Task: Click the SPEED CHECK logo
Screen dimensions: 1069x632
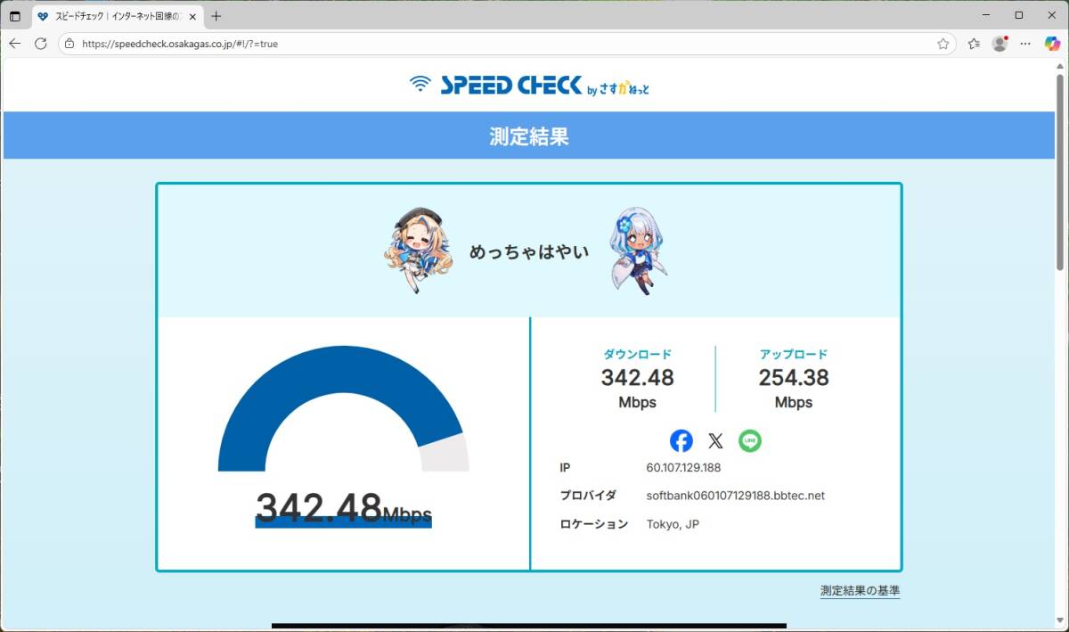Action: click(529, 85)
